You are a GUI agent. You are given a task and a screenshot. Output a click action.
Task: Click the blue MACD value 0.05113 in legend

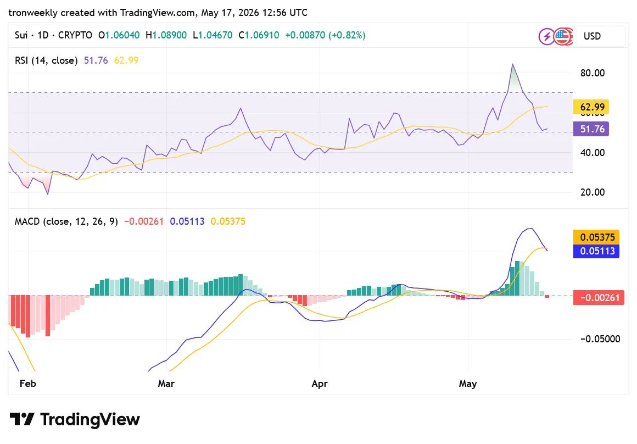[187, 221]
